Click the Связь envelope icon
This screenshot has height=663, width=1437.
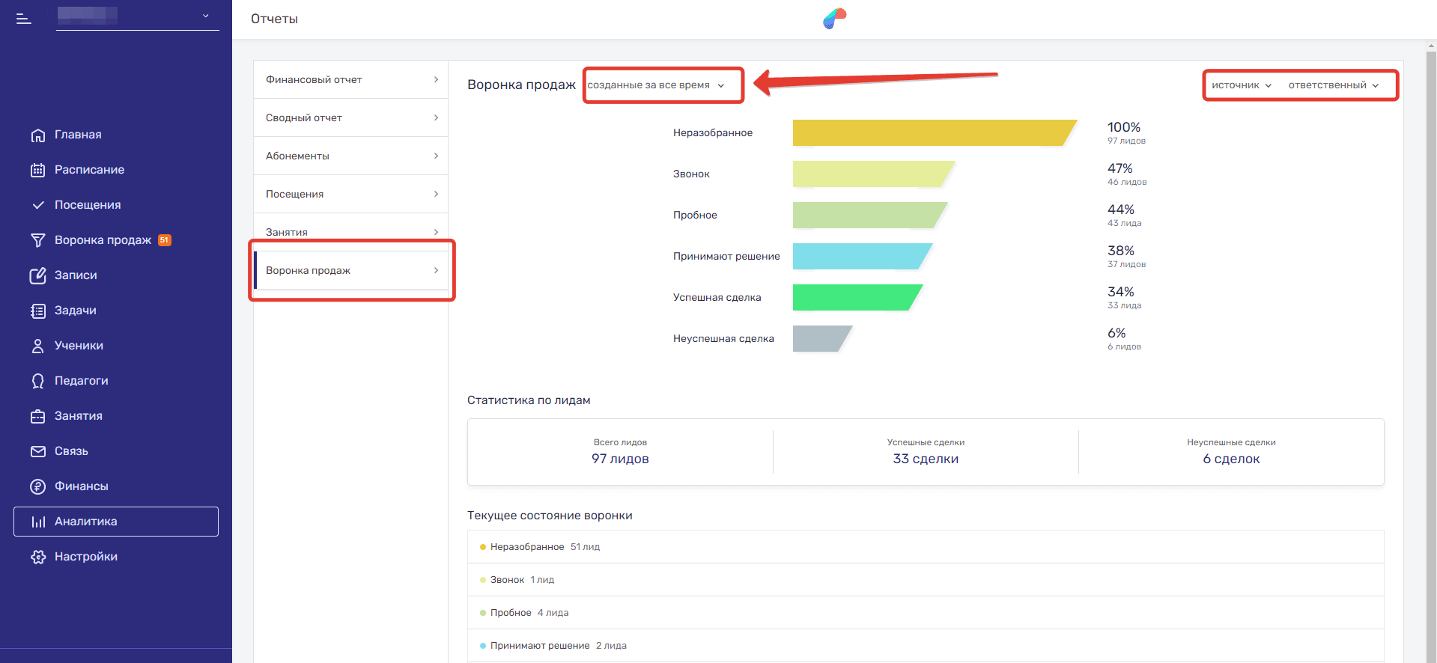coord(38,452)
